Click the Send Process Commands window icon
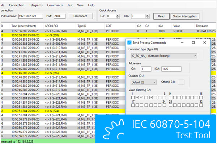217x144 pixels. [129, 42]
